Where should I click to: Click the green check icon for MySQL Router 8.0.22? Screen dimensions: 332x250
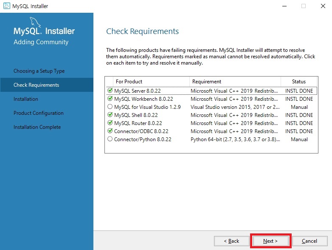point(110,122)
